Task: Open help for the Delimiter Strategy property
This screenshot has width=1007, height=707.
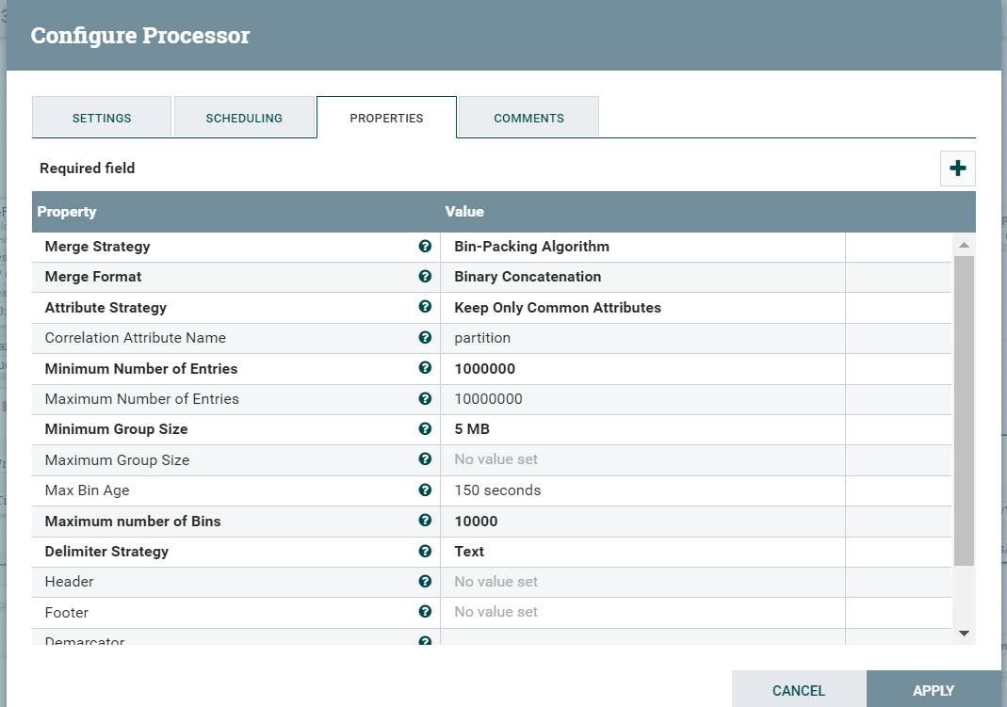Action: pos(425,551)
